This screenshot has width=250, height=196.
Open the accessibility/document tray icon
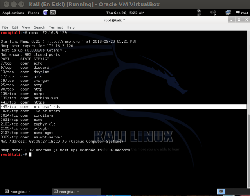click(x=199, y=13)
